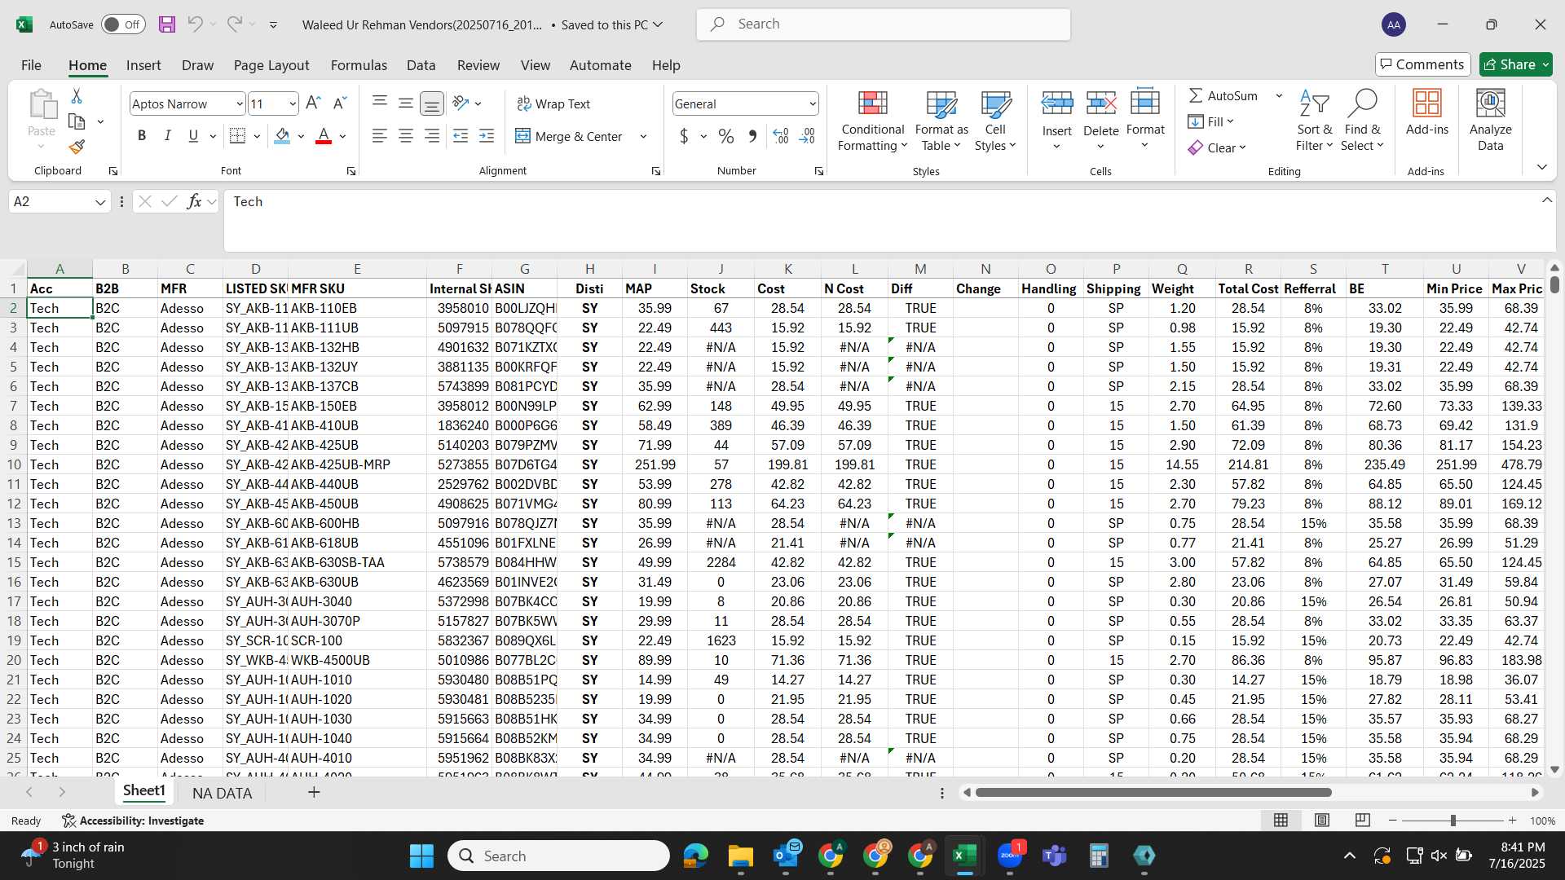Expand the AutoSum dropdown arrow
The width and height of the screenshot is (1565, 880).
point(1279,96)
